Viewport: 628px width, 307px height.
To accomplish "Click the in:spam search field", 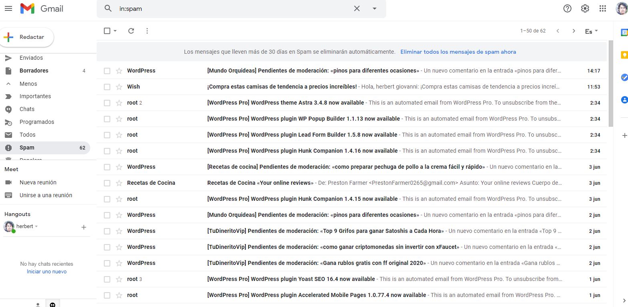I will (x=233, y=8).
